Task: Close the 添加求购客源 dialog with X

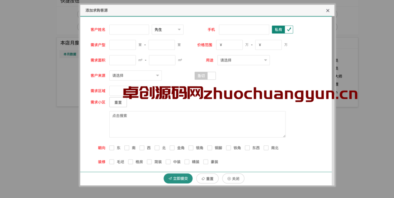Action: click(328, 10)
